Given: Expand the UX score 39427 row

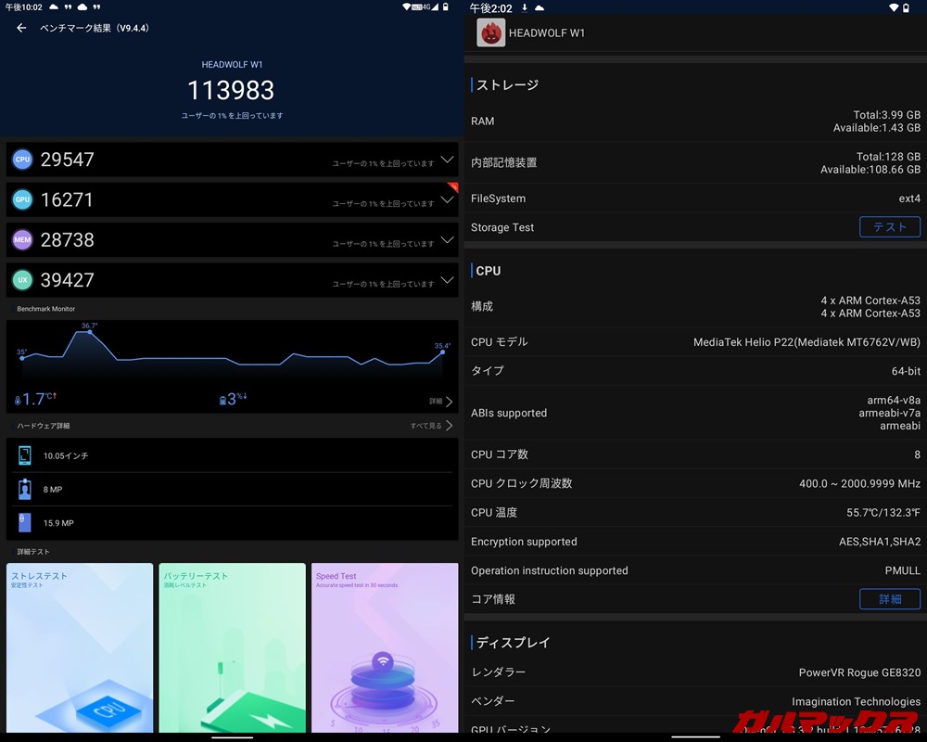Looking at the screenshot, I should click(447, 280).
